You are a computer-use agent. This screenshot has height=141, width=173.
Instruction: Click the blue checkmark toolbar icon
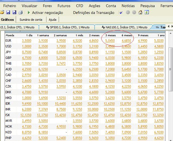(x=121, y=13)
